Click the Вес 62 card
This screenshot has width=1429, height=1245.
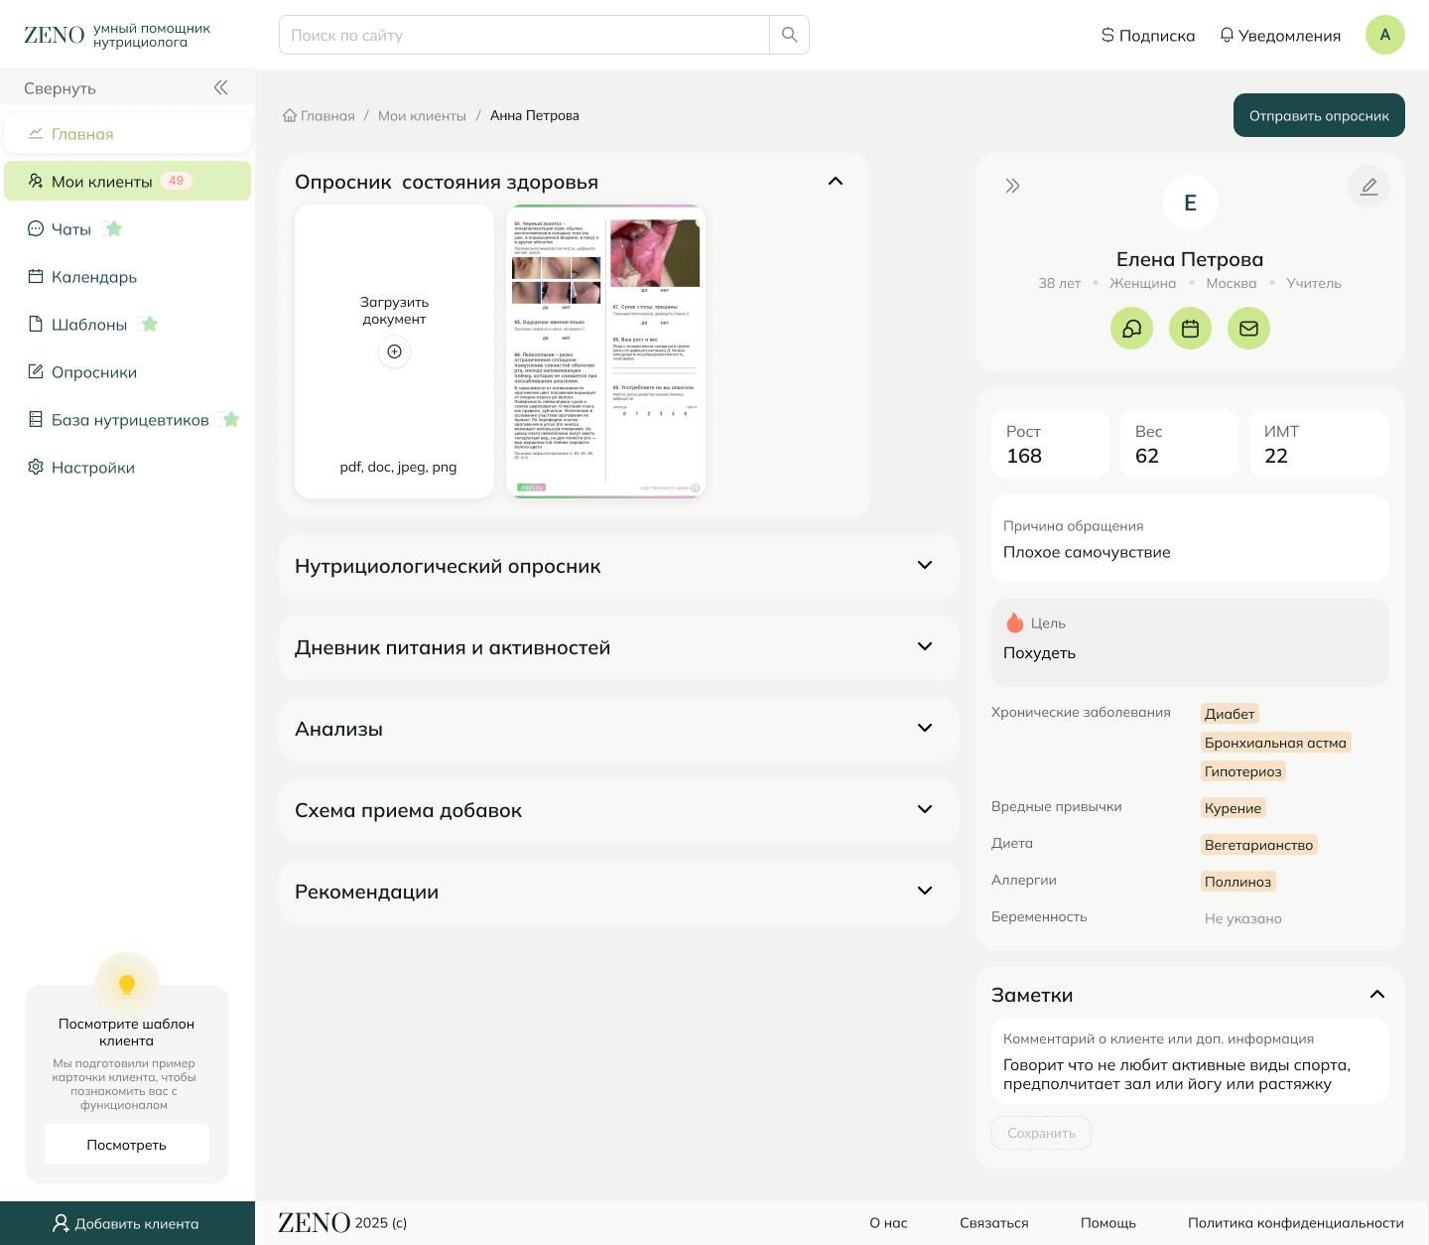(1179, 444)
